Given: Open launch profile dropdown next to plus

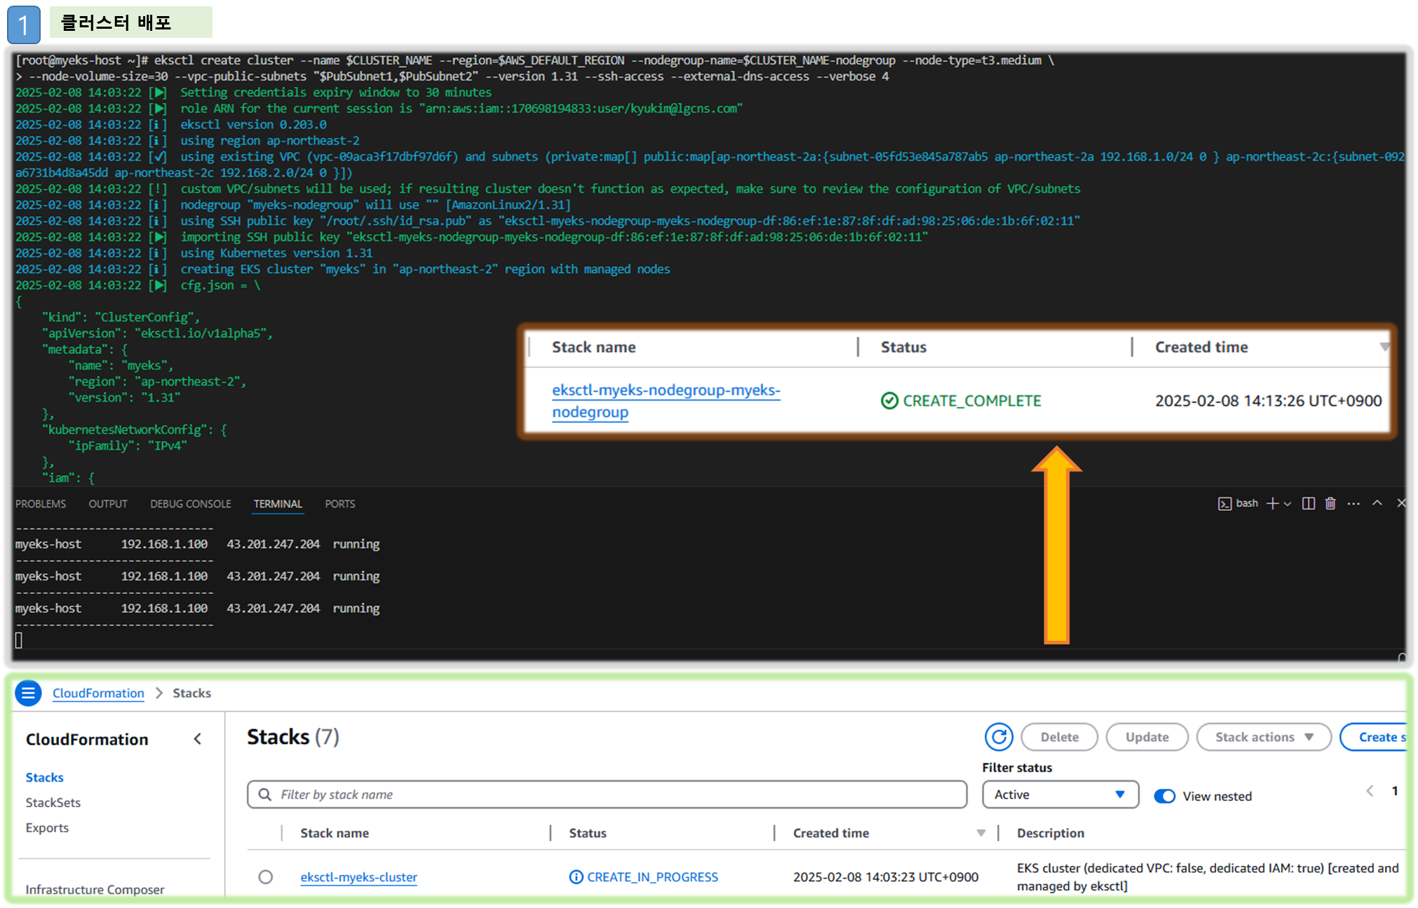Looking at the screenshot, I should pos(1288,504).
